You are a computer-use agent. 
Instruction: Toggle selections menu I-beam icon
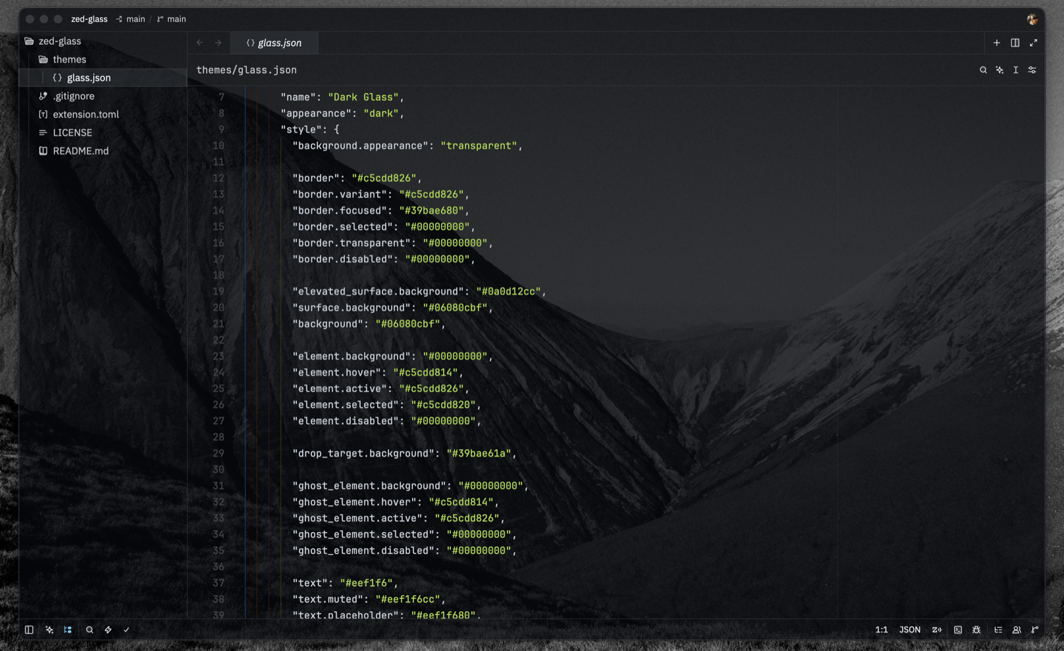pyautogui.click(x=1015, y=70)
